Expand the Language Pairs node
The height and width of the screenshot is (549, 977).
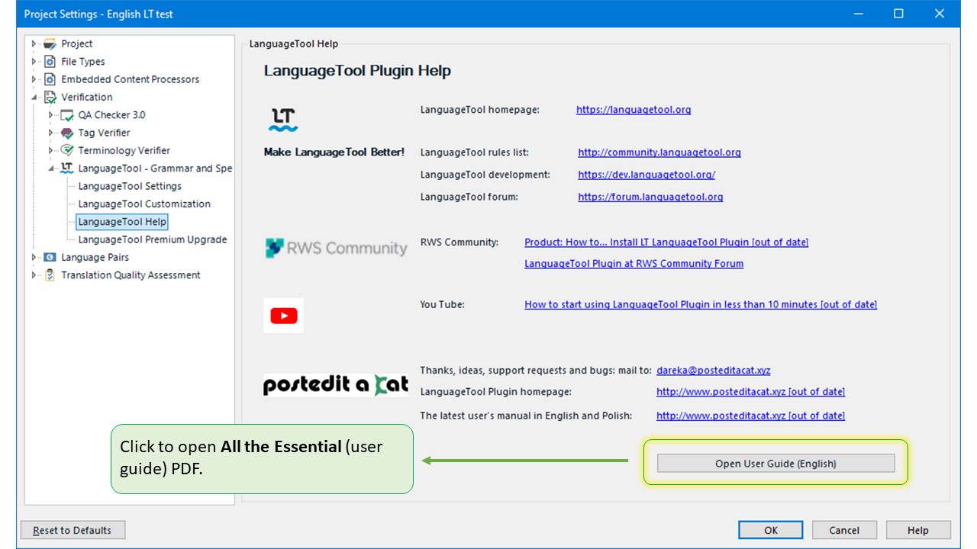click(x=34, y=258)
